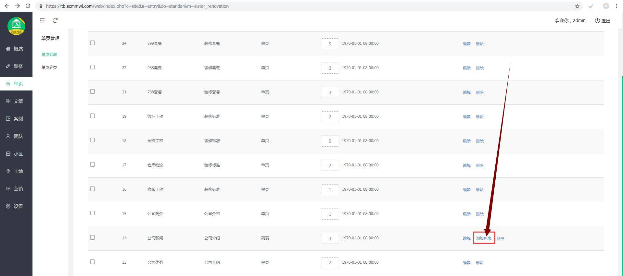Click the browser back arrow
This screenshot has height=276, width=623.
7,6
